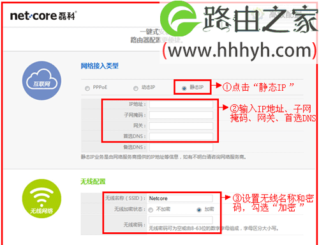Click the netcore logo
The height and width of the screenshot is (245, 319).
point(43,16)
